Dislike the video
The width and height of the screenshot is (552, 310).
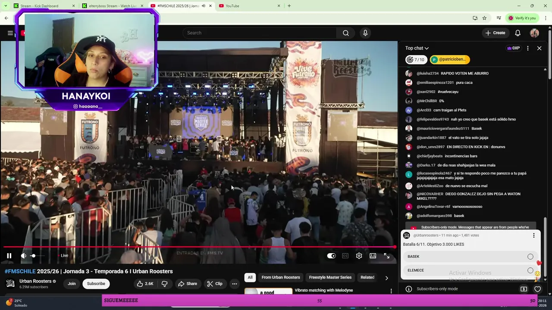pos(164,284)
